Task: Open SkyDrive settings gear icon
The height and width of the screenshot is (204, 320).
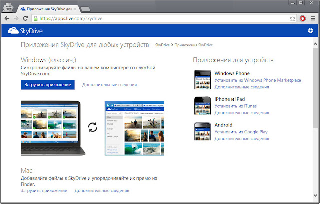Action: (x=310, y=31)
